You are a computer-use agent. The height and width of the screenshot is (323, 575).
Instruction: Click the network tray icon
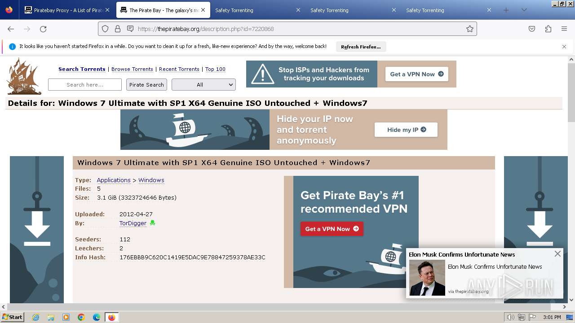point(522,317)
